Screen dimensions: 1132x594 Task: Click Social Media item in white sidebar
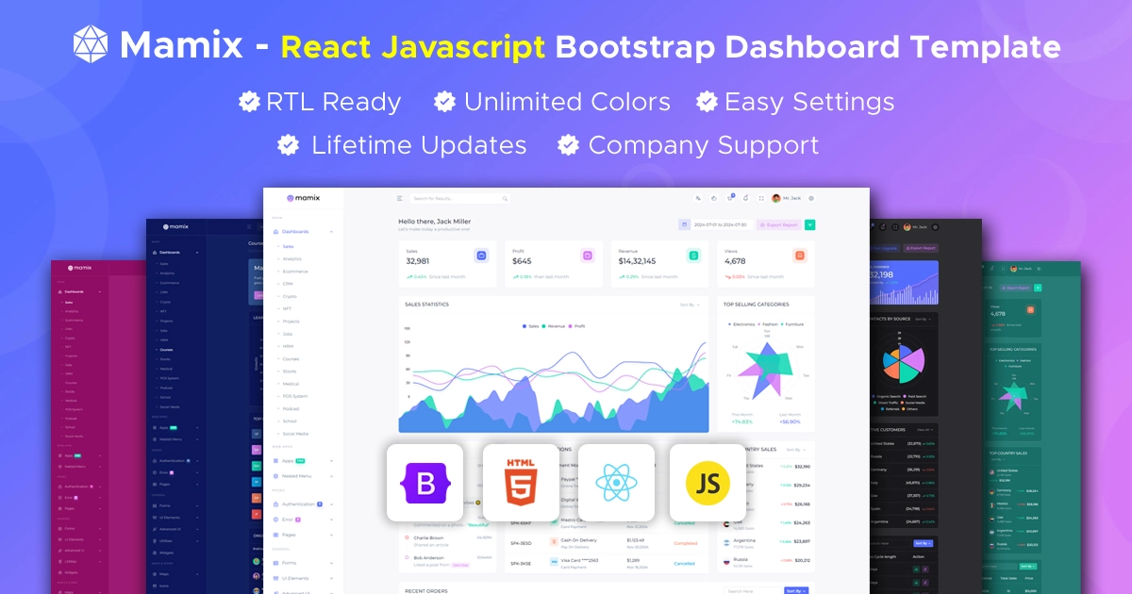[295, 434]
